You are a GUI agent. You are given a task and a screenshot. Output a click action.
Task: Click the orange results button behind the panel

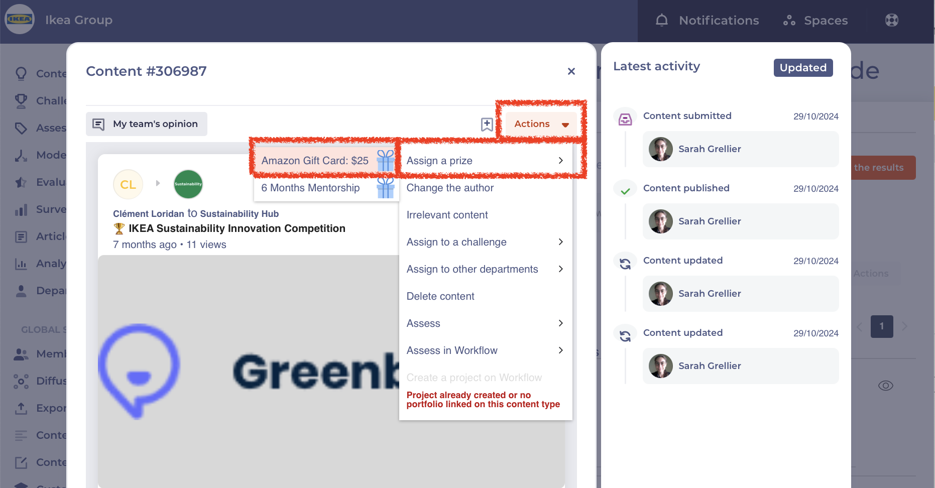pyautogui.click(x=883, y=168)
